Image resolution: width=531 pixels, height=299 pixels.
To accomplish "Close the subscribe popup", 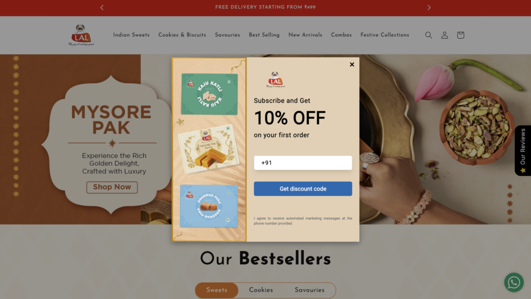I will [x=352, y=65].
